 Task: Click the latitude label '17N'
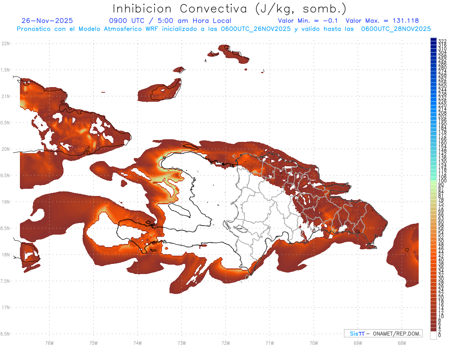(x=6, y=307)
